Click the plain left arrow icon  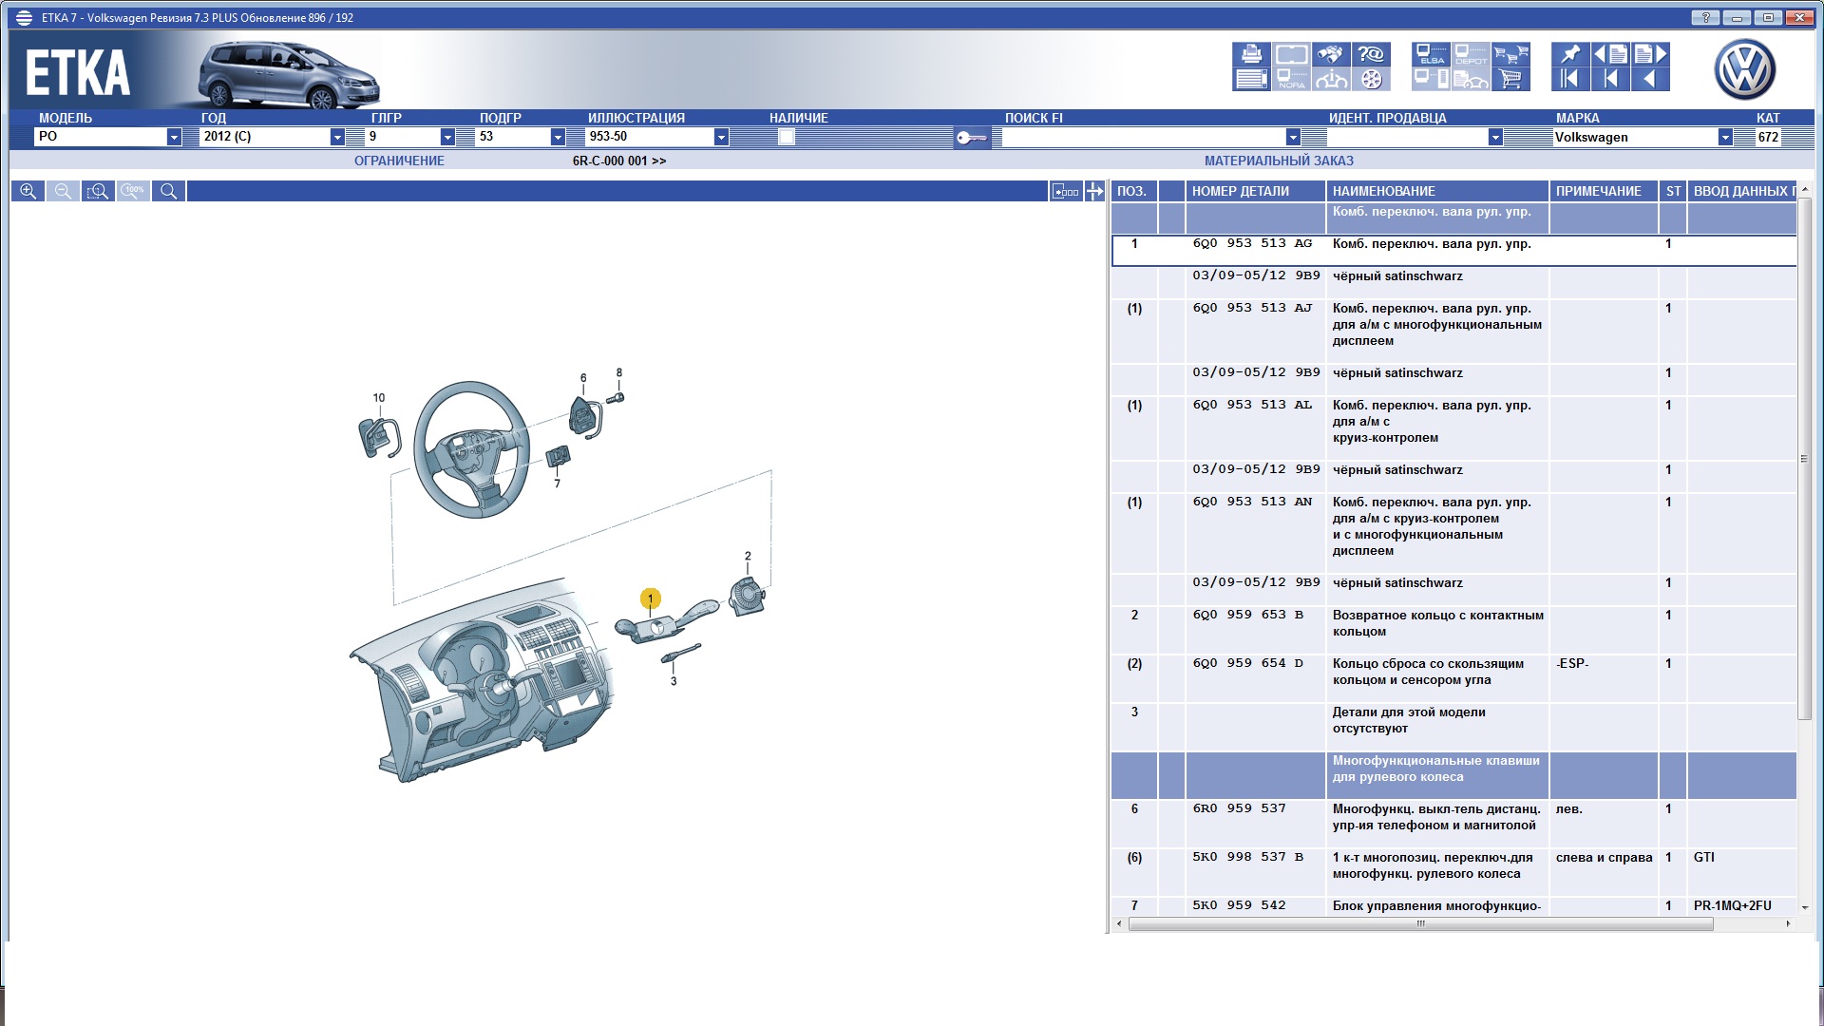[1650, 79]
